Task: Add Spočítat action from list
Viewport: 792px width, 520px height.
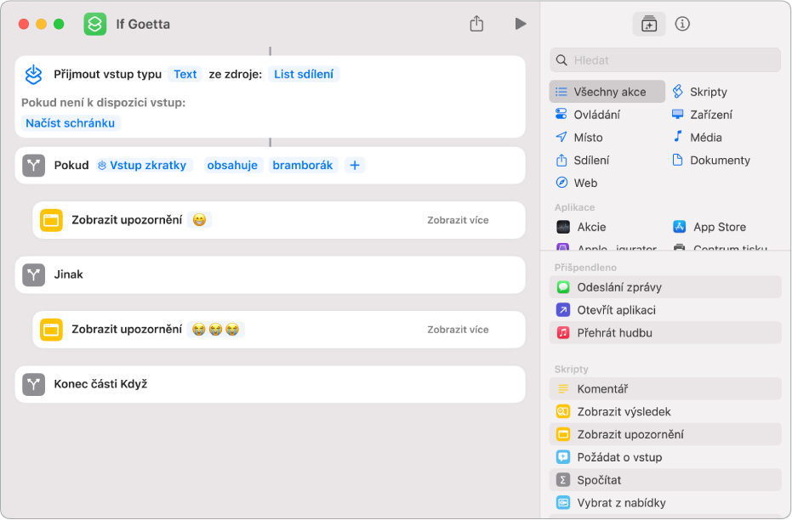Action: [x=665, y=480]
